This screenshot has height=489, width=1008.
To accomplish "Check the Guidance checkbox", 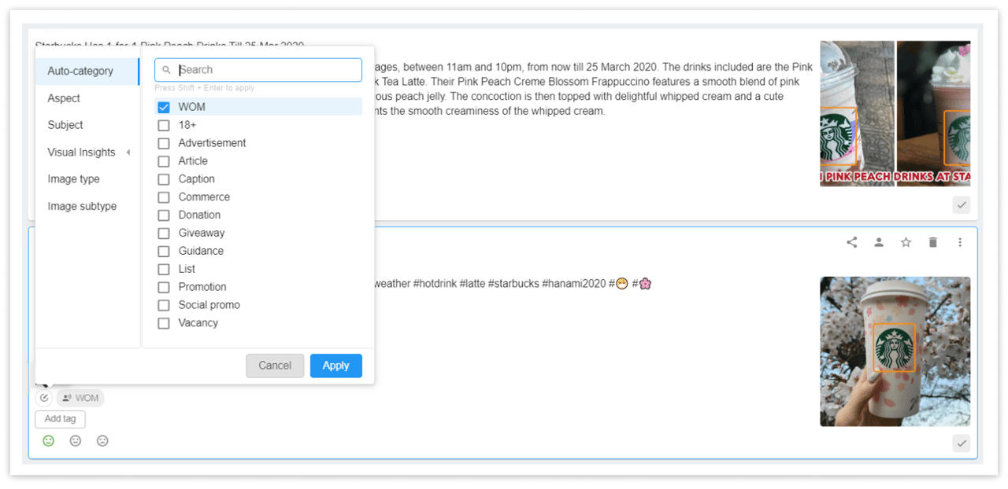I will [164, 251].
